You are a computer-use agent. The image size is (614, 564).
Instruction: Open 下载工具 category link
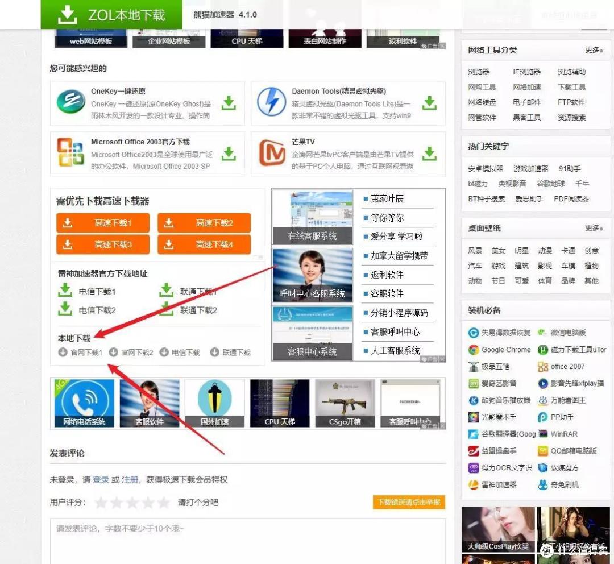(x=572, y=87)
